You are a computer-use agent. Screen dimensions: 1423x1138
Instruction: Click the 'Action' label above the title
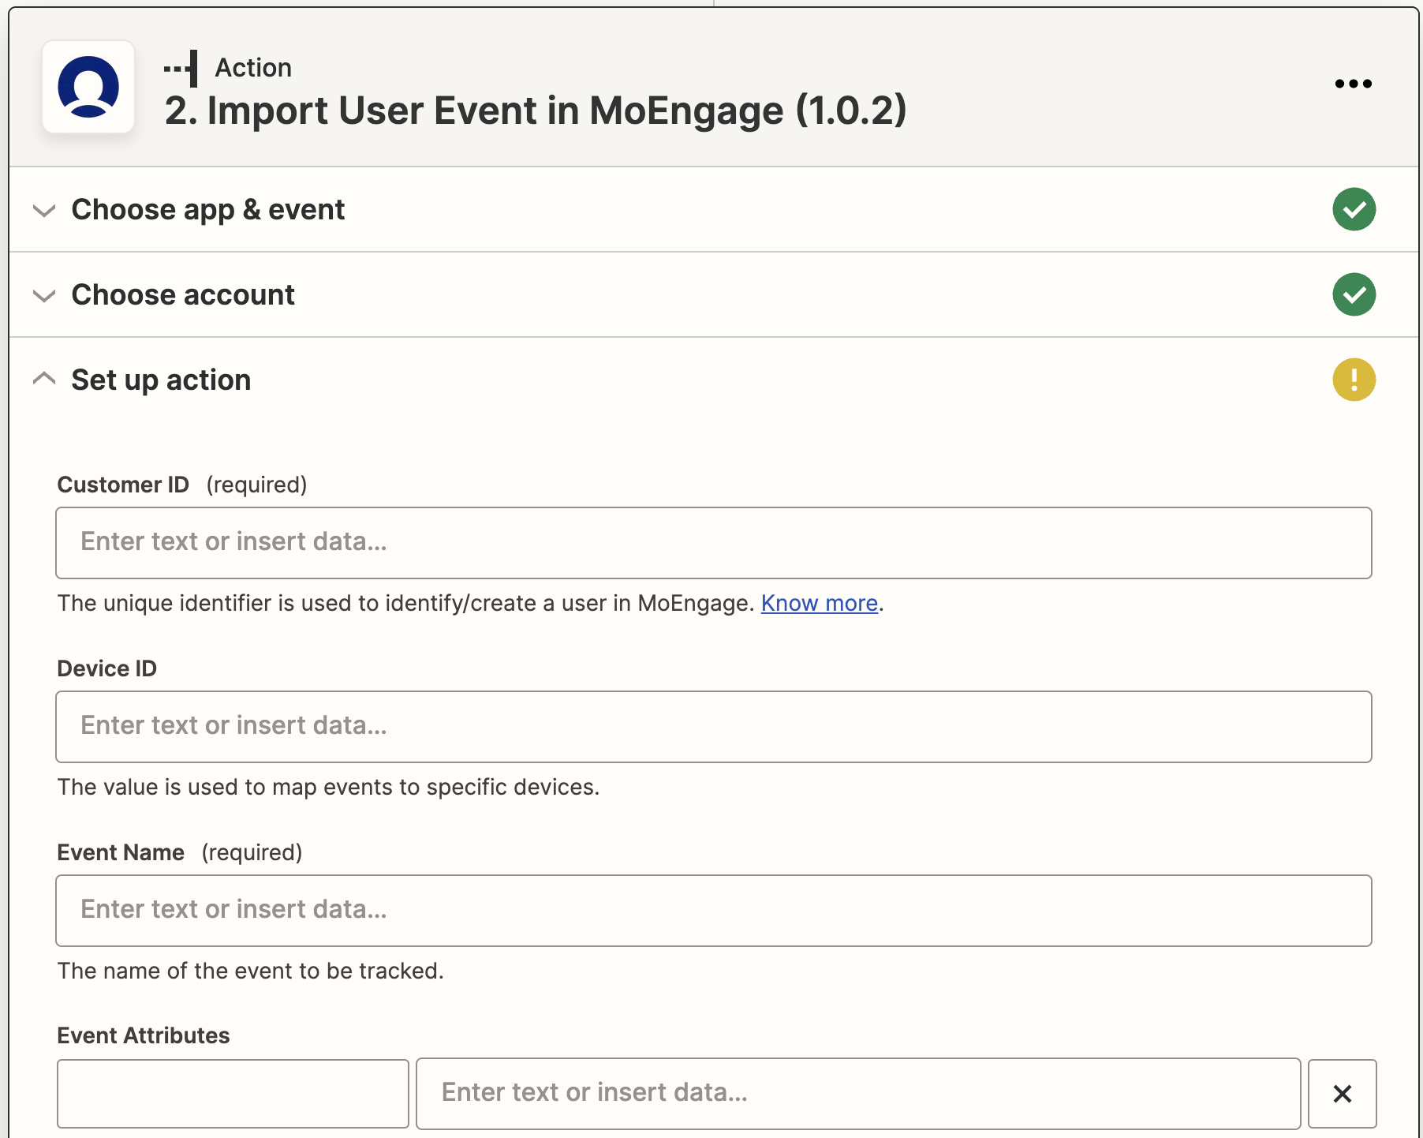coord(253,68)
